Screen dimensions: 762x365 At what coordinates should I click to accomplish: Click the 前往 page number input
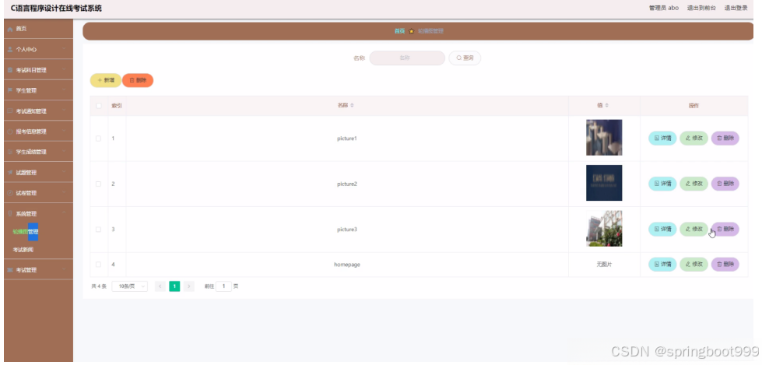point(223,286)
